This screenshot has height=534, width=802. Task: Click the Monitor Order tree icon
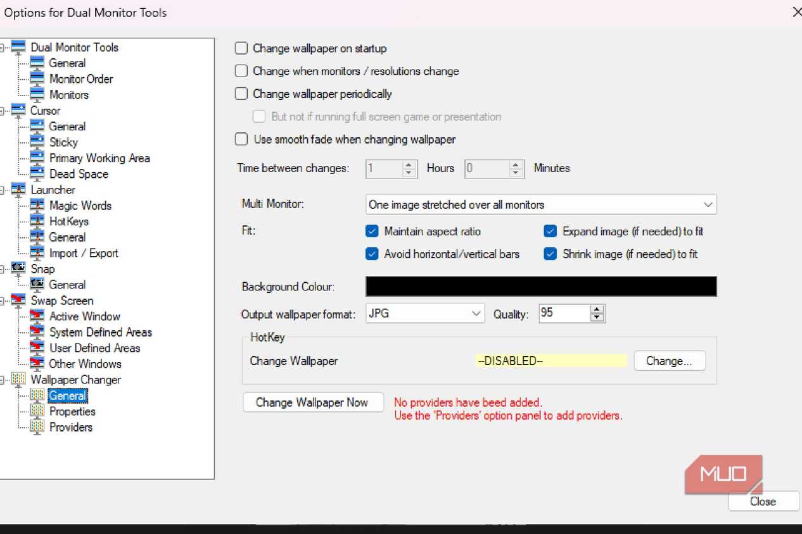click(x=37, y=78)
